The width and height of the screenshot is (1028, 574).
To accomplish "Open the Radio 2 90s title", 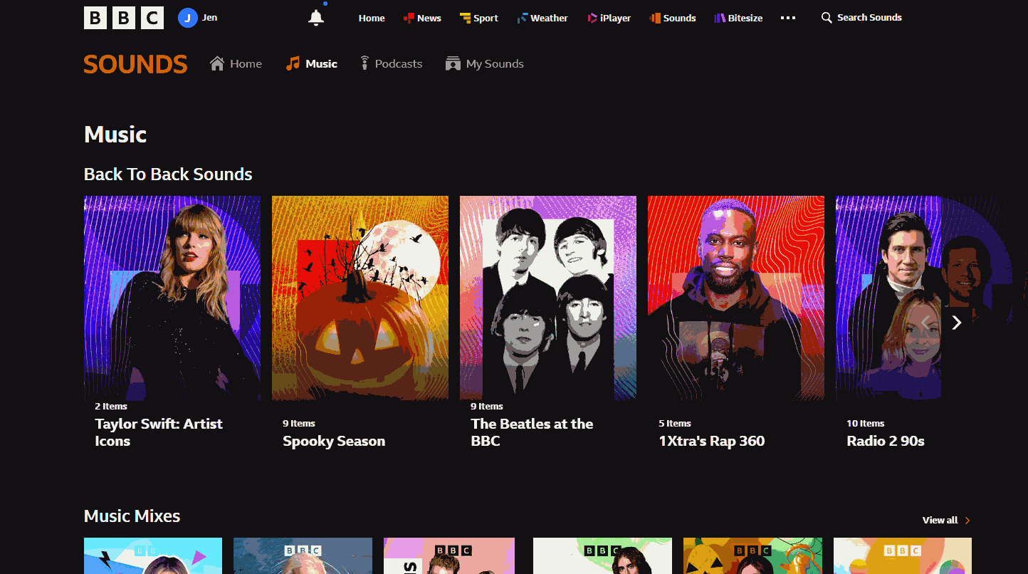I will coord(886,441).
